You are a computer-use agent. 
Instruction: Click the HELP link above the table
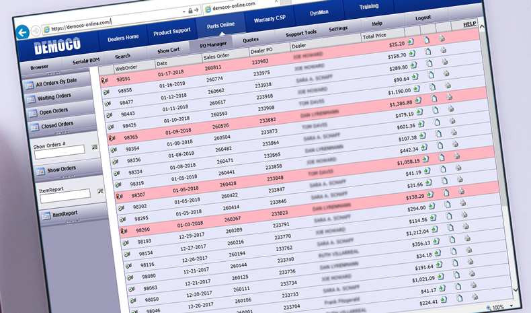(x=469, y=24)
